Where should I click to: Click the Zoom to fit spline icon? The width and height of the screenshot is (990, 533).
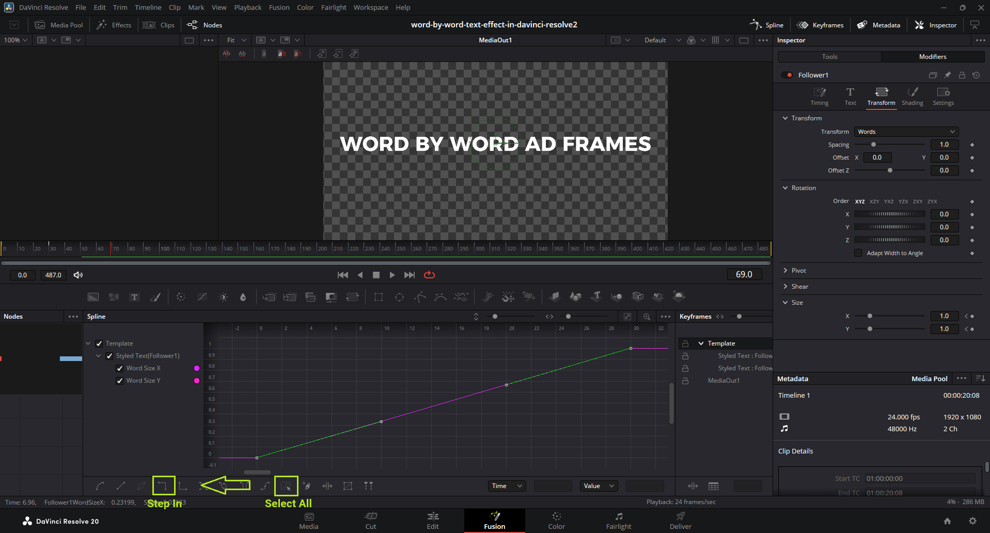627,317
